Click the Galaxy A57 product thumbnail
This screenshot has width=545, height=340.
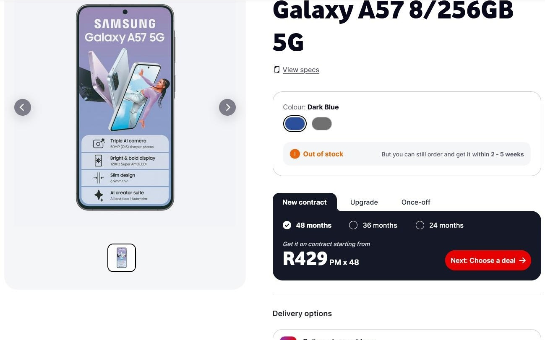[x=122, y=257]
